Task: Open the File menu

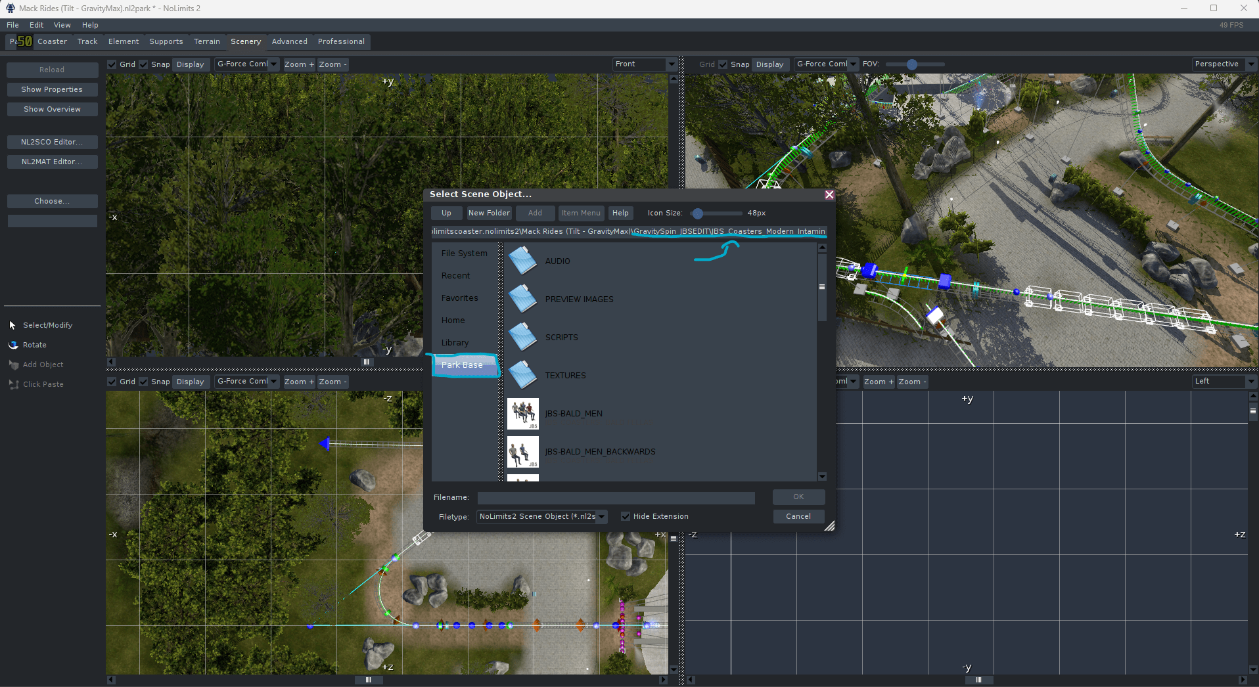Action: pyautogui.click(x=12, y=25)
